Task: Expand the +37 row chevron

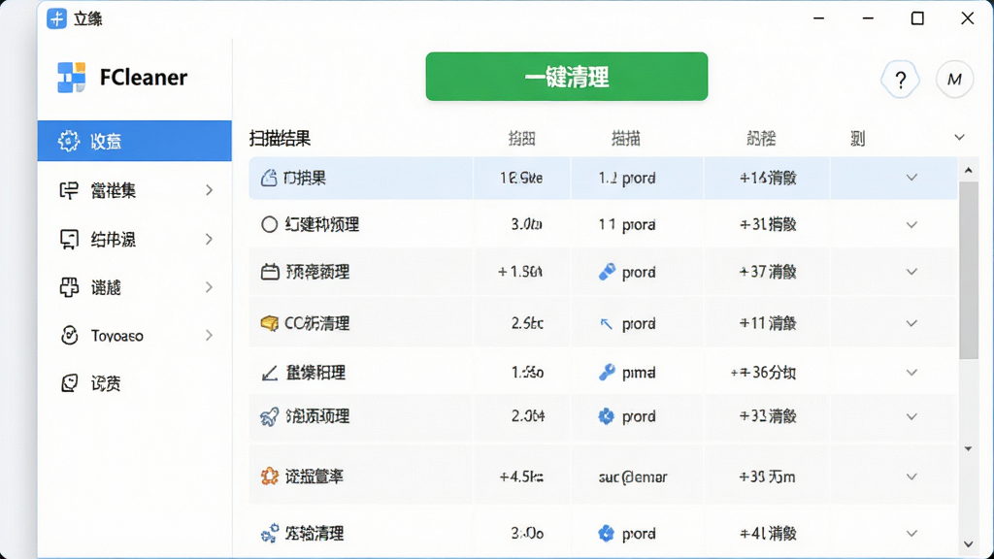Action: pos(911,272)
